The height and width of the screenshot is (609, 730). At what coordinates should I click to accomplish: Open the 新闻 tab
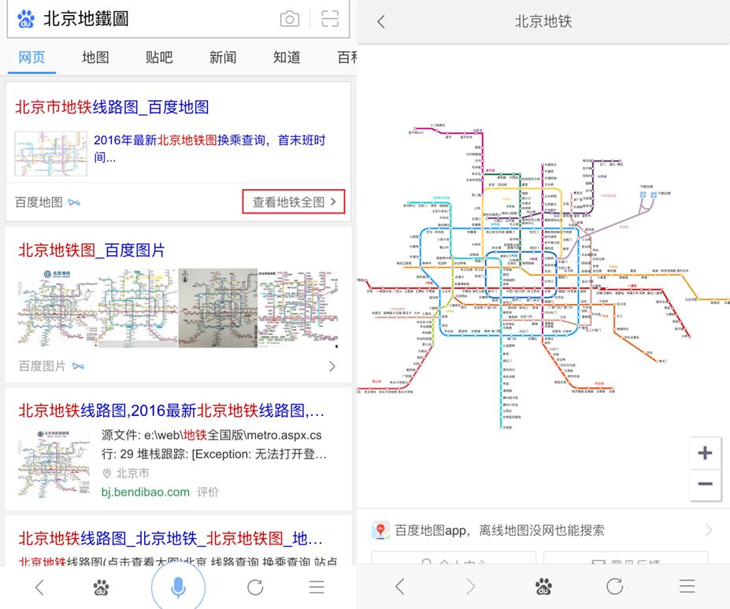[222, 57]
